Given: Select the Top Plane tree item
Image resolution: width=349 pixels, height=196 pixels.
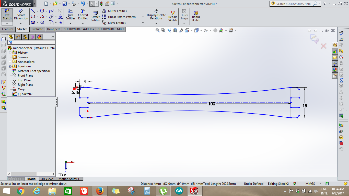Looking at the screenshot, I should tap(25, 80).
